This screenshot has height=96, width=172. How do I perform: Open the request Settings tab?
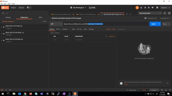[91, 29]
